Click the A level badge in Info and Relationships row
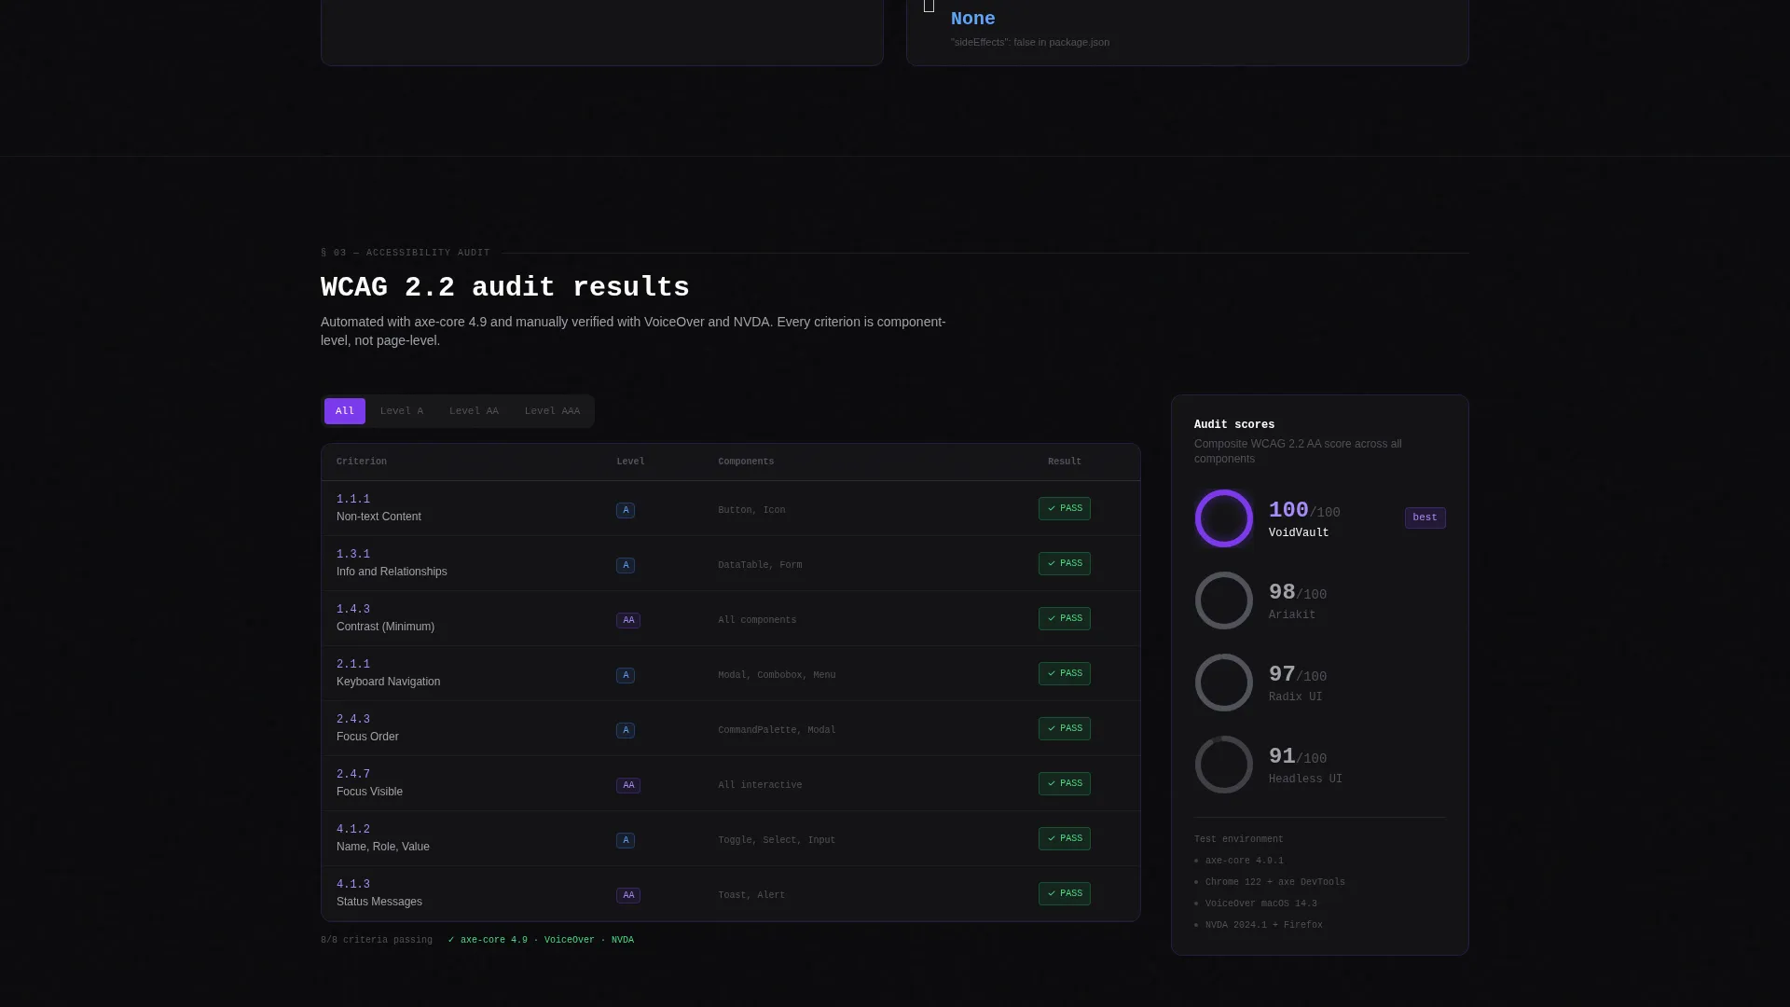 626,566
